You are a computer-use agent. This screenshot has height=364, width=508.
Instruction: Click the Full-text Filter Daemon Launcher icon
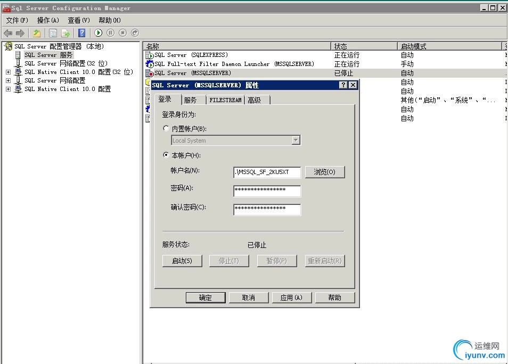(149, 64)
